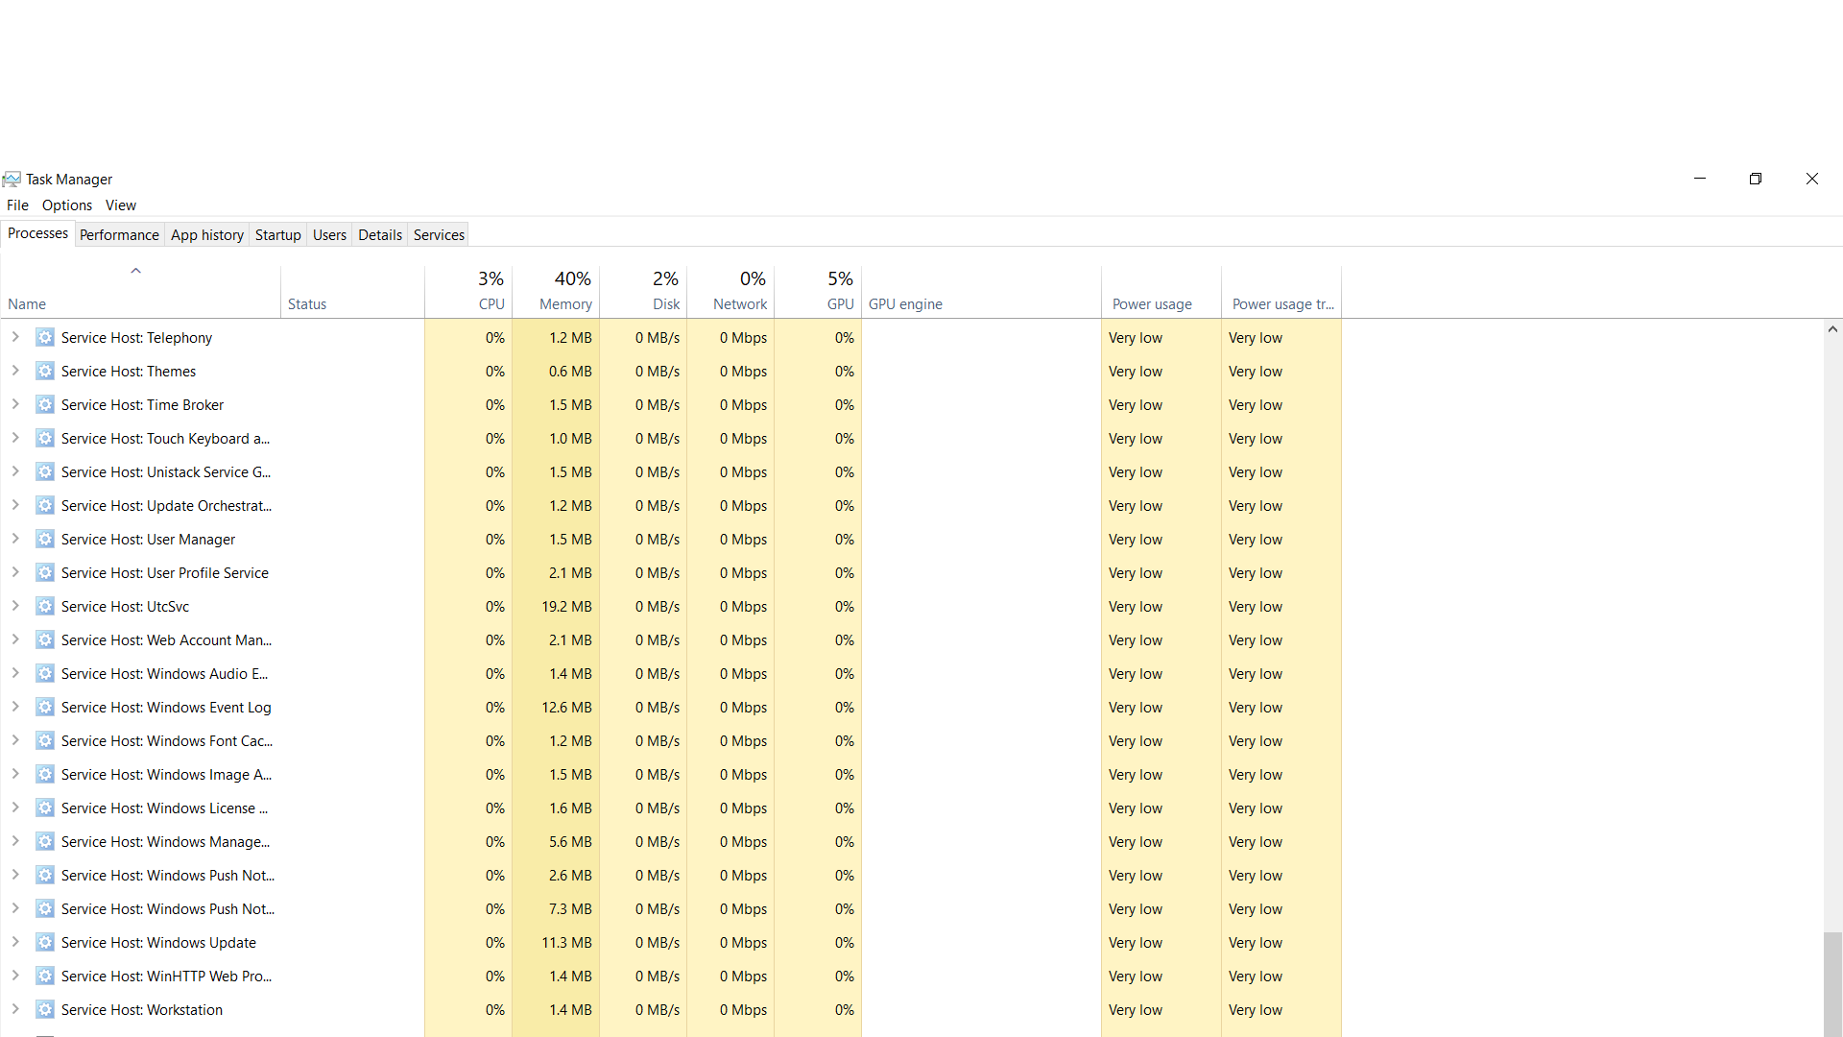Open the View menu
Viewport: 1843px width, 1037px height.
pos(121,205)
